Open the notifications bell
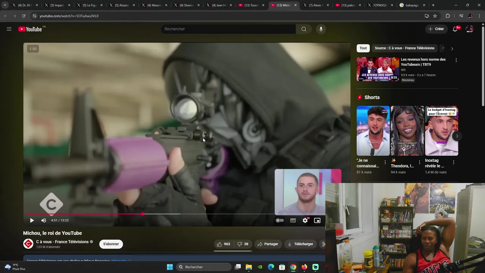 pos(455,29)
